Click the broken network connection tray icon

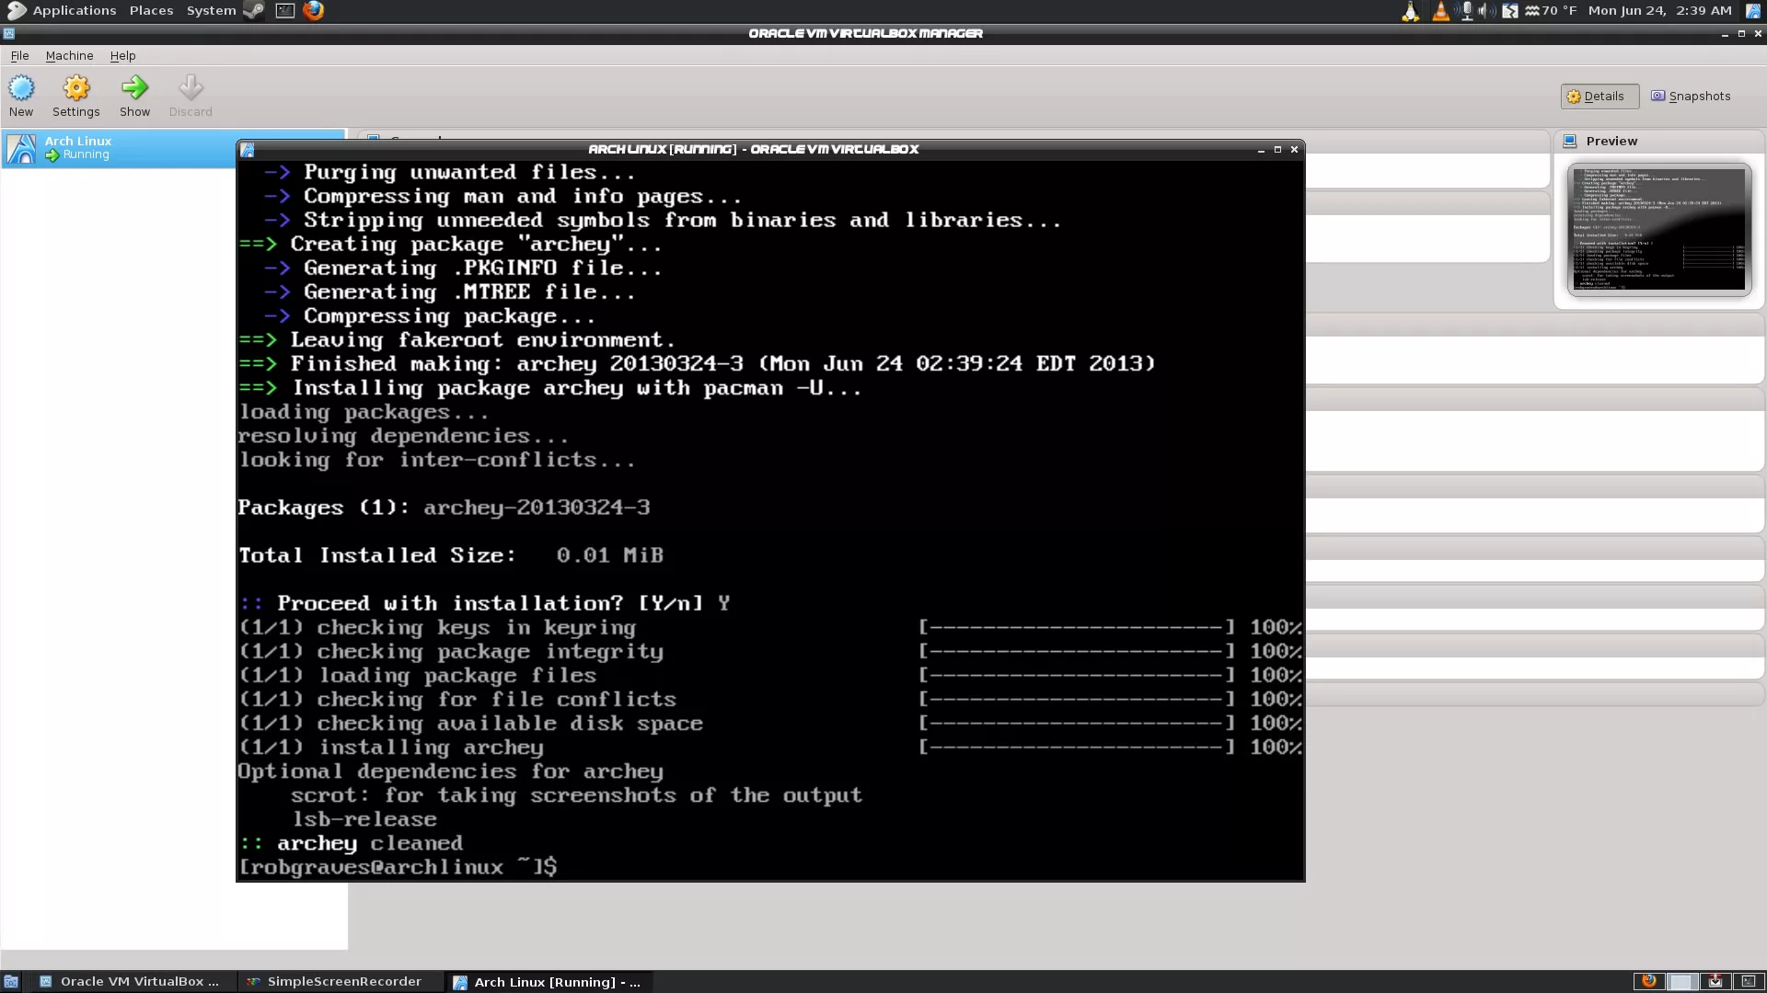tap(1510, 11)
